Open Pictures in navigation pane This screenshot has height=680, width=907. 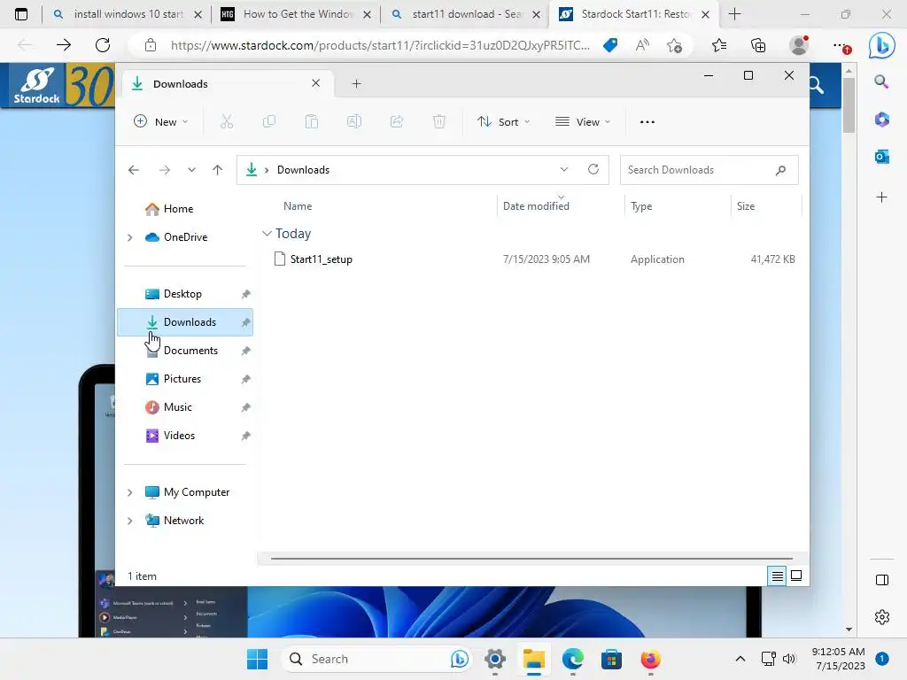pyautogui.click(x=182, y=379)
